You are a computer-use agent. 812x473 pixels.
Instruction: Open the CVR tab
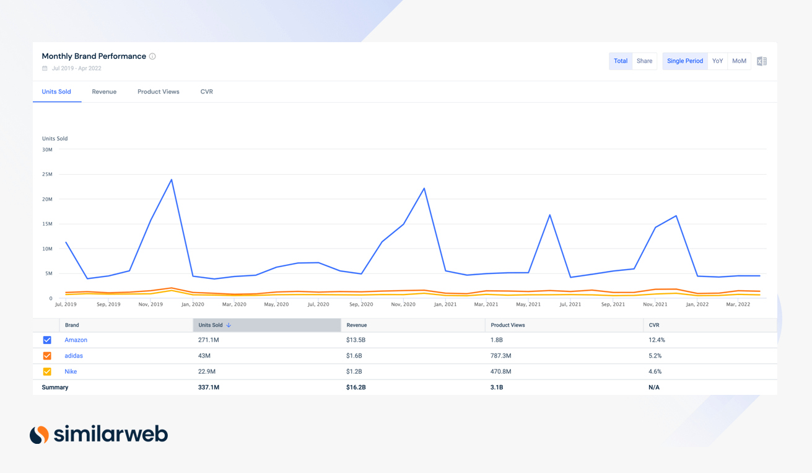(x=207, y=92)
